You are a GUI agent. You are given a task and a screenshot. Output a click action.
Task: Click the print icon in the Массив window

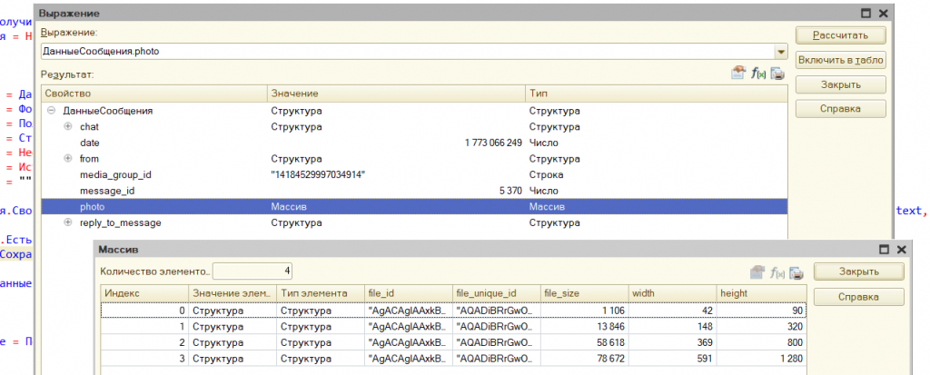795,272
